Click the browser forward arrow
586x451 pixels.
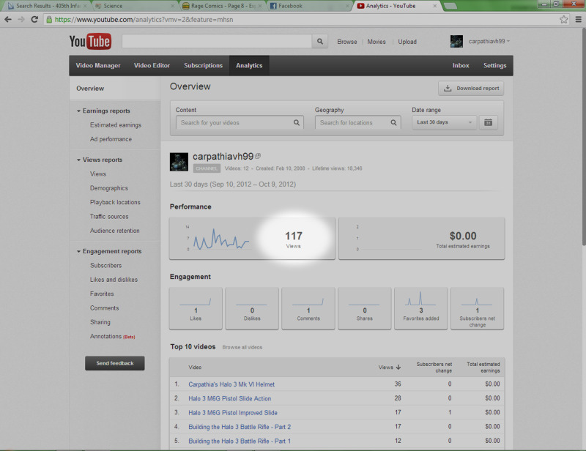[21, 20]
